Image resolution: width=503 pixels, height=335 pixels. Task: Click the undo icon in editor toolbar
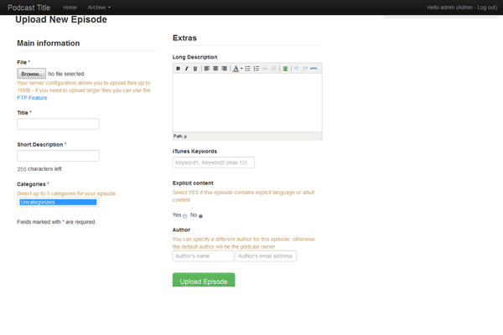(x=296, y=68)
